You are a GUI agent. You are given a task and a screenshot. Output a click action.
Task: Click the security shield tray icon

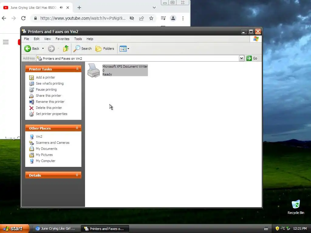pyautogui.click(x=277, y=228)
